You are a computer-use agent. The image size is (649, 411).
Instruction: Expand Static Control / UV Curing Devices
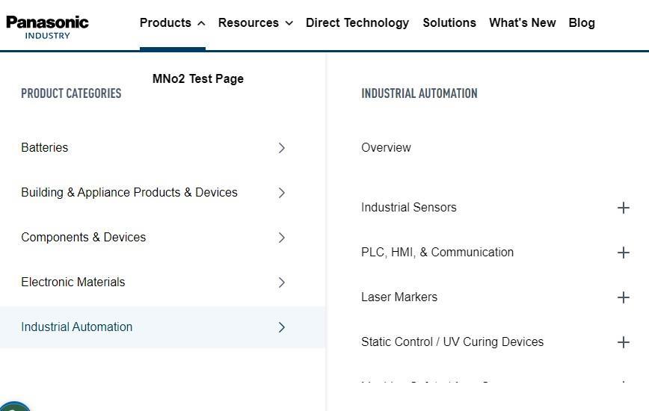tap(624, 342)
